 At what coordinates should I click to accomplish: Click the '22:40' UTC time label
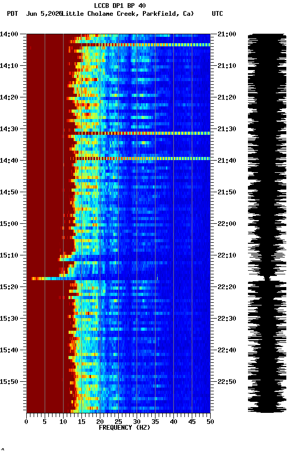[227, 351]
